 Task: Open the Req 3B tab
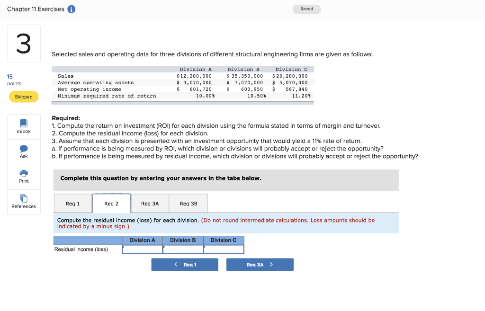click(x=188, y=203)
